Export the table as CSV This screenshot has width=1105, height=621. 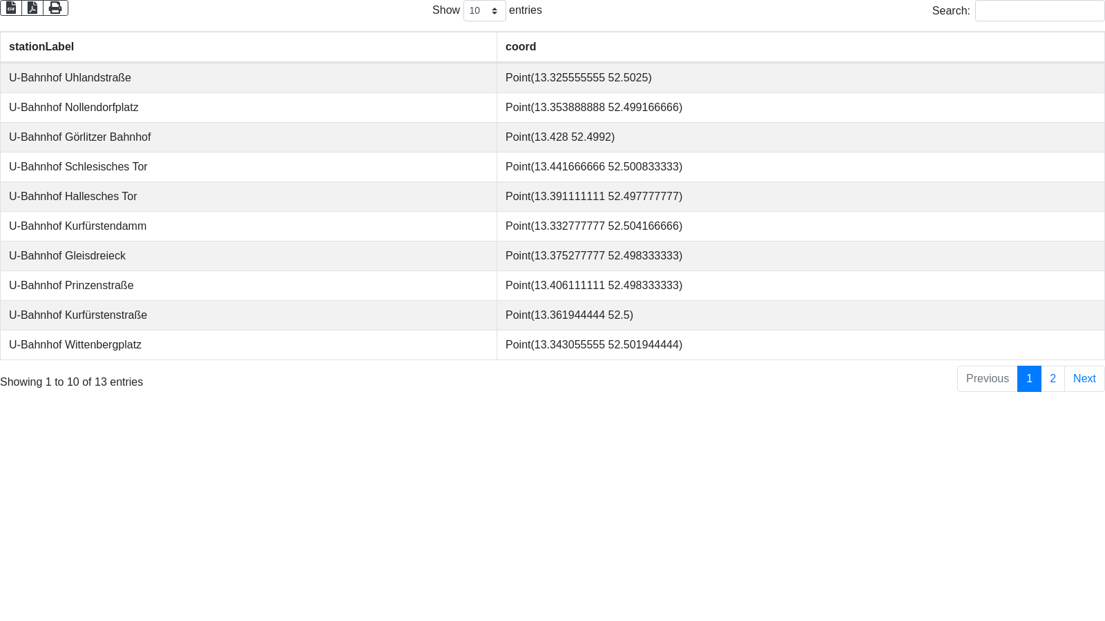(11, 8)
